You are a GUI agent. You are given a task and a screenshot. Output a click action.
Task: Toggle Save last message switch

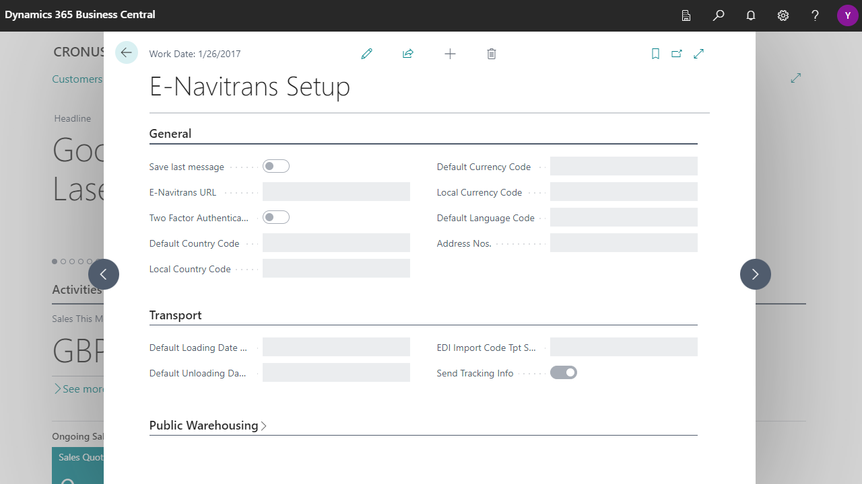(x=276, y=166)
